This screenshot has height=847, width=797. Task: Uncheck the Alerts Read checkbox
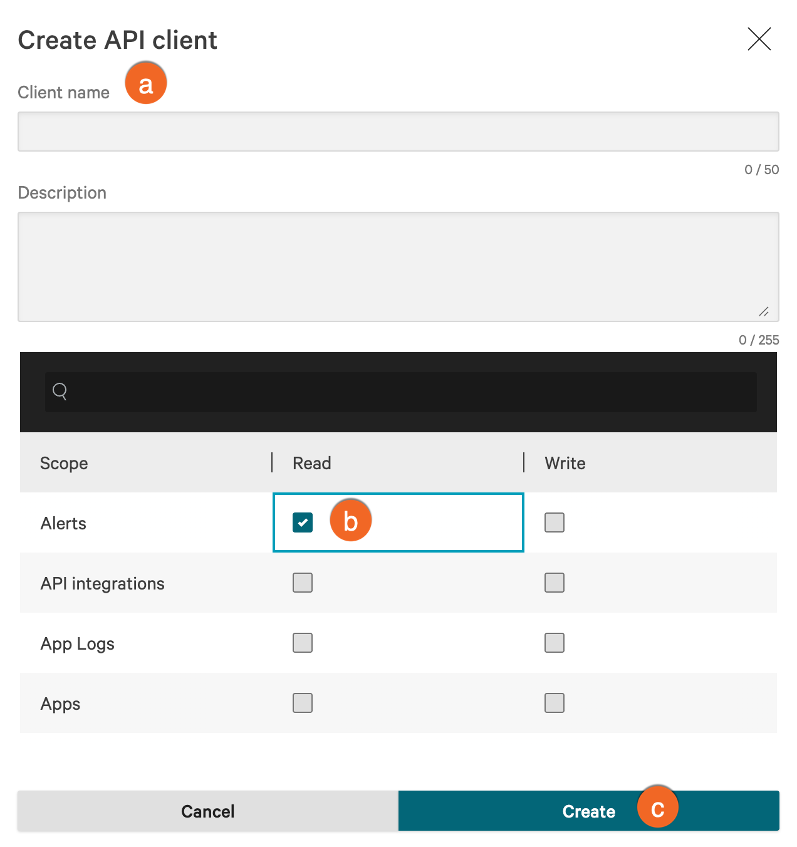tap(303, 522)
